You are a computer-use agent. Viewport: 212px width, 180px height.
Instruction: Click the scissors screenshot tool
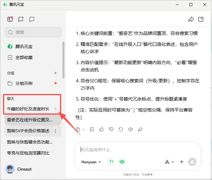(x=167, y=162)
